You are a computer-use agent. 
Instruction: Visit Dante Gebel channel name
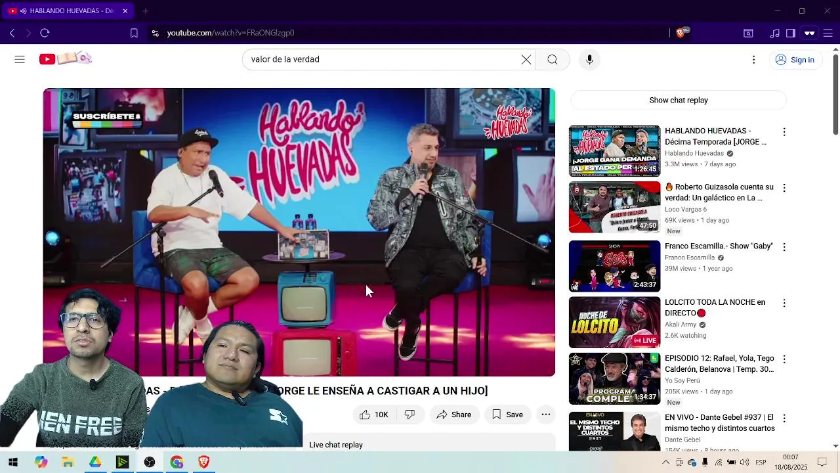(x=682, y=439)
